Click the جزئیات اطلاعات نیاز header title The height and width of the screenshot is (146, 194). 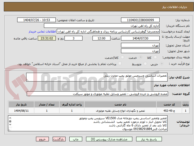pyautogui.click(x=175, y=7)
